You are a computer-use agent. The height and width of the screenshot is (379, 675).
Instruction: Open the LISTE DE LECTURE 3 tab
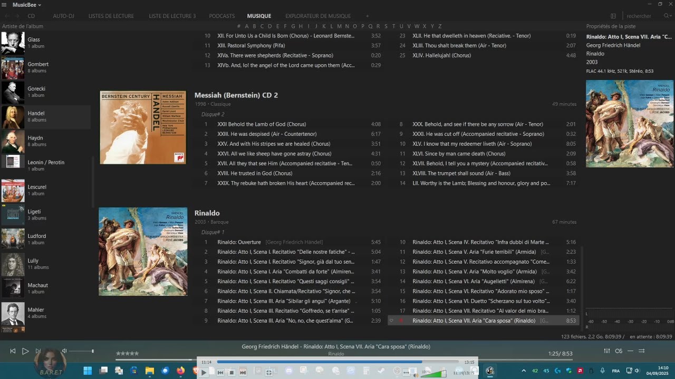(x=172, y=16)
